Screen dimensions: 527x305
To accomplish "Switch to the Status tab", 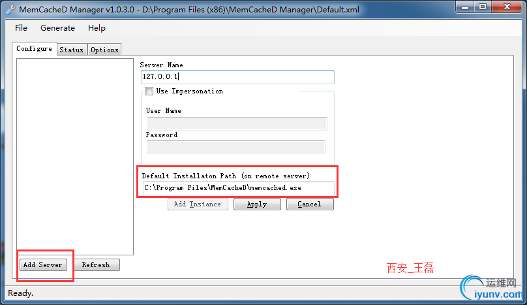I will pyautogui.click(x=72, y=50).
